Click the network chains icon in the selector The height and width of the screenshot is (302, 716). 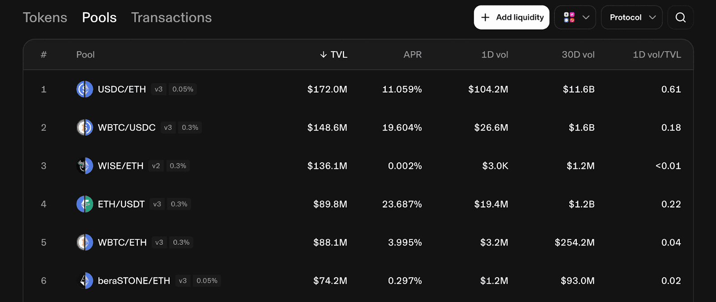pyautogui.click(x=570, y=17)
